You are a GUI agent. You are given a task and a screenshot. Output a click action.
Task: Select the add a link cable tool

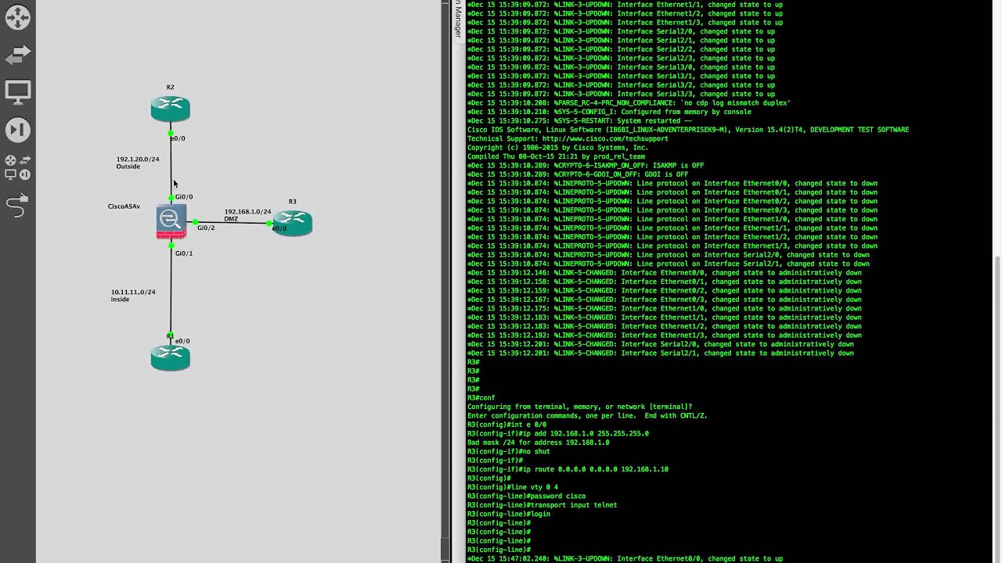17,206
